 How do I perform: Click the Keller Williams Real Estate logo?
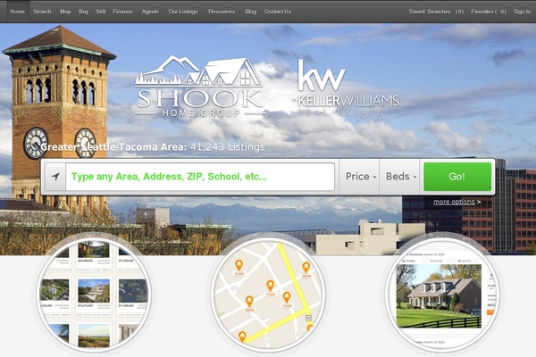(348, 87)
